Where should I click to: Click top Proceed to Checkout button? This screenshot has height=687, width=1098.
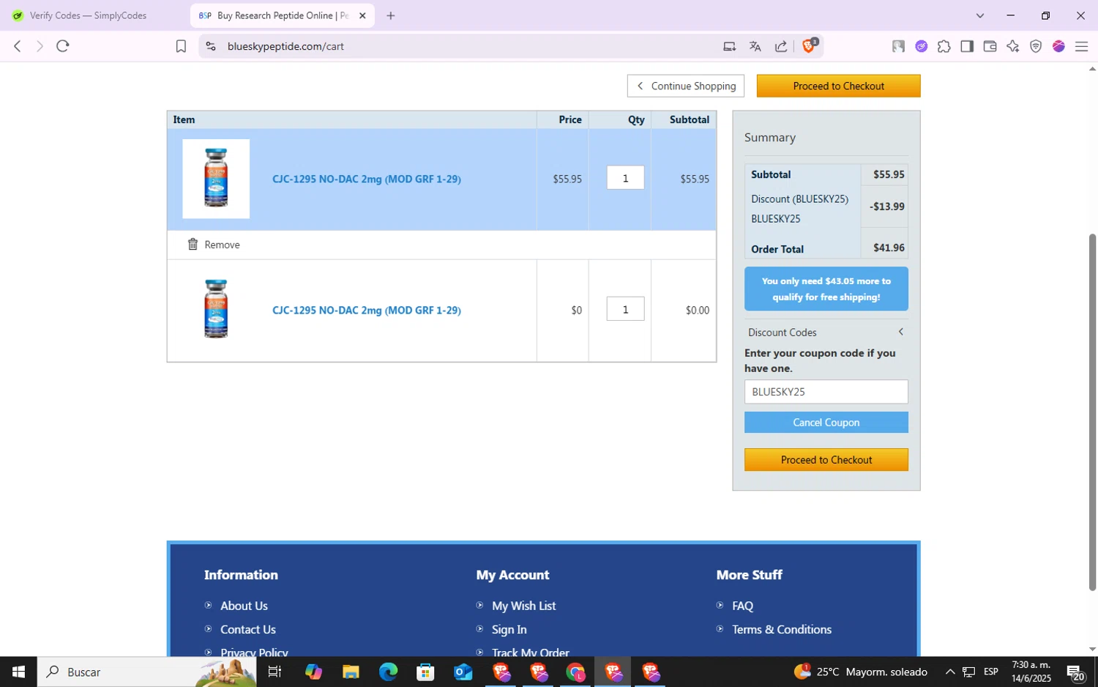pos(838,86)
